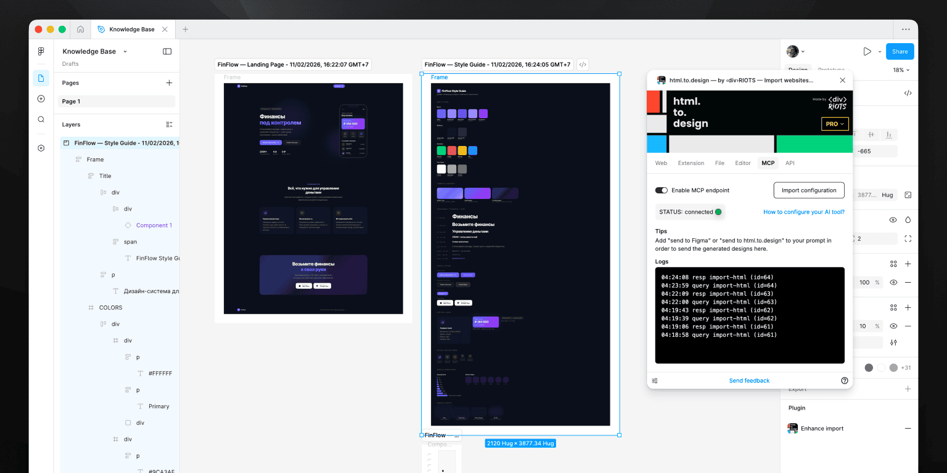Toggle the sidebar panel layout icon
Viewport: 947px width, 473px height.
click(x=167, y=52)
